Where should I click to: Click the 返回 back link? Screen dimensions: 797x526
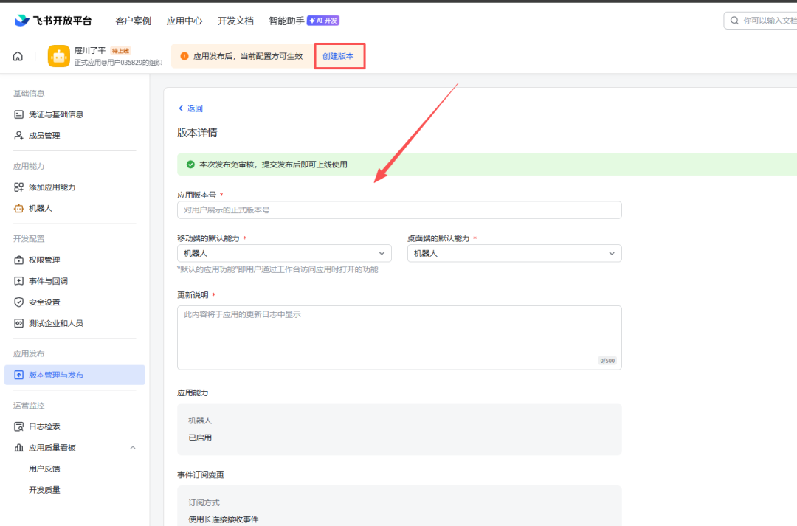pyautogui.click(x=190, y=108)
